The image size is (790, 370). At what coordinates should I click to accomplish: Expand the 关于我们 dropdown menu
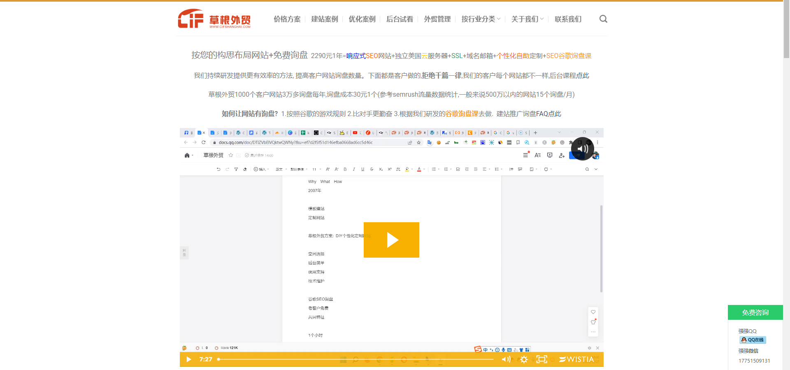527,19
